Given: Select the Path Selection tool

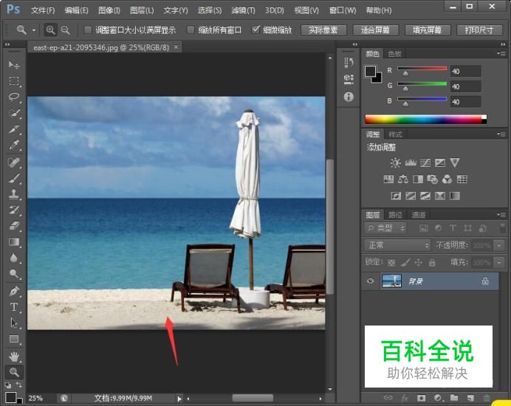Looking at the screenshot, I should (14, 323).
